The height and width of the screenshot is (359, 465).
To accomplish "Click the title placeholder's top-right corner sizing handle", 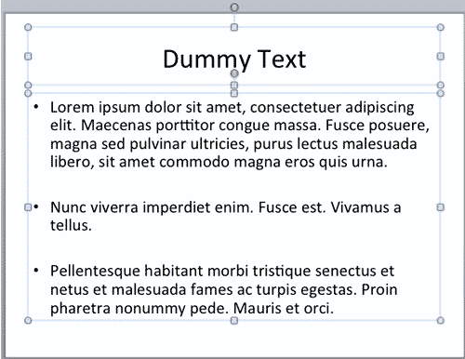I will click(x=441, y=27).
